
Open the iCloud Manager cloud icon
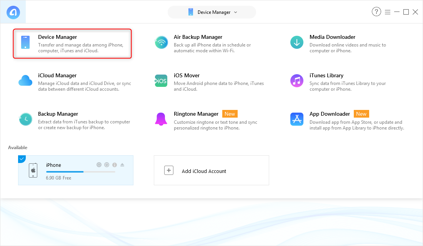(25, 81)
